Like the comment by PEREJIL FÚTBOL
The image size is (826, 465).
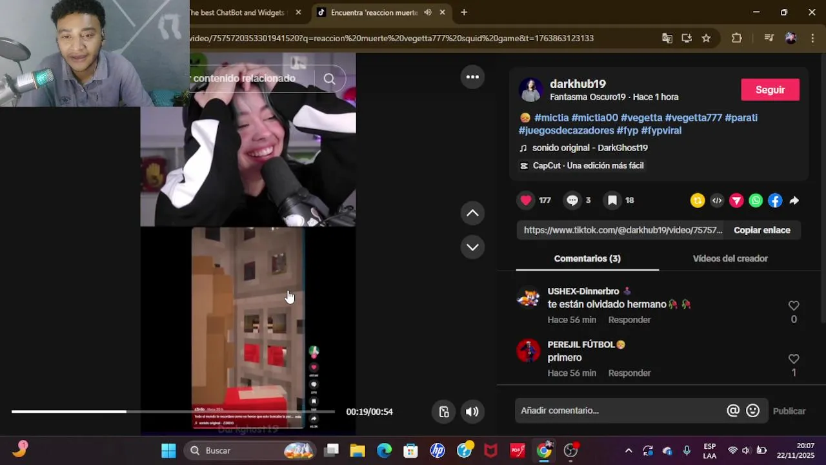point(794,358)
